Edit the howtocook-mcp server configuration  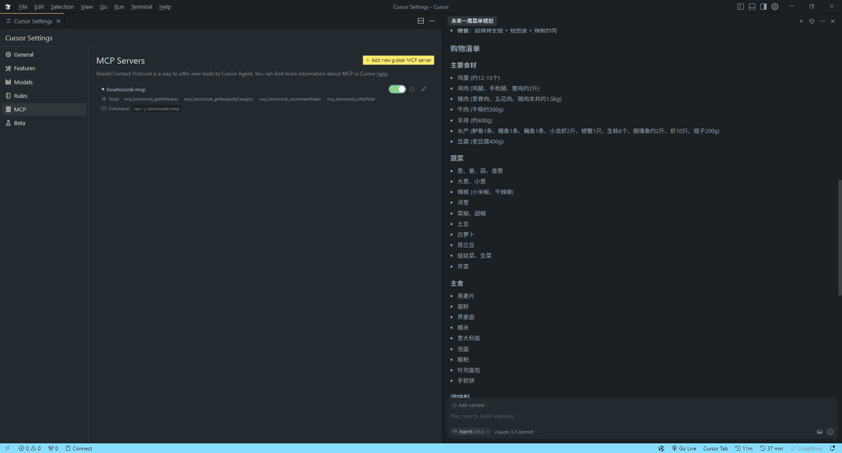point(424,89)
